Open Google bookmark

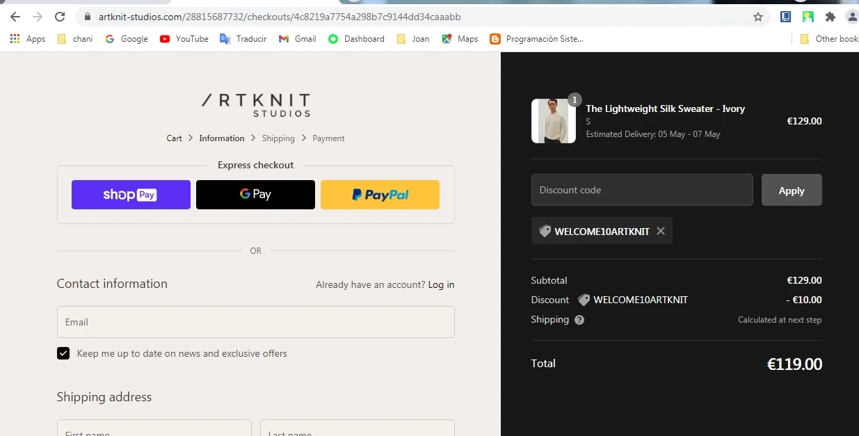point(127,39)
